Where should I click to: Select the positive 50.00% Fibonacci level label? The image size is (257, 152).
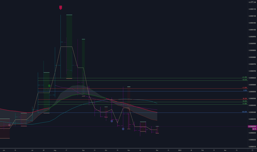245,101
